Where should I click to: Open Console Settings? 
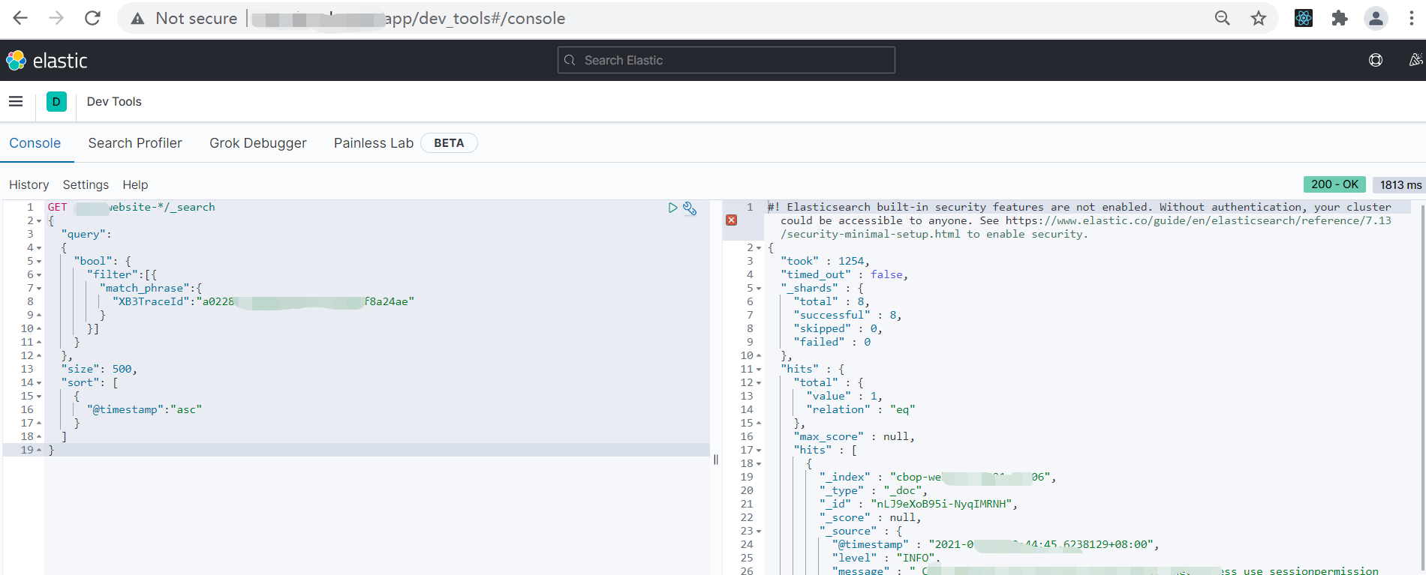point(86,184)
